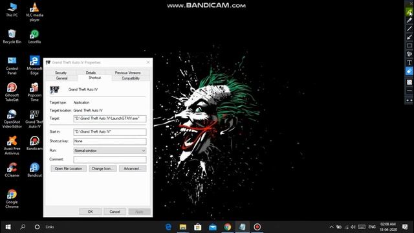Screen dimensions: 414x233
Task: Select the Avast Free Antivirus desktop icon
Action: pos(12,145)
